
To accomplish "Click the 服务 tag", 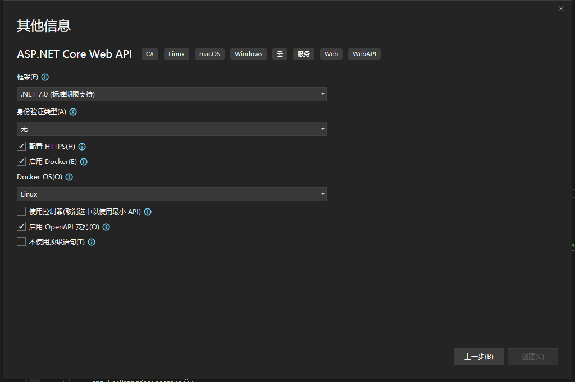I will [304, 54].
